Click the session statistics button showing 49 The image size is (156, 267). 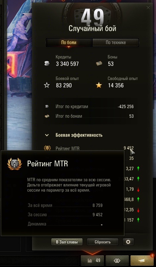93,260
